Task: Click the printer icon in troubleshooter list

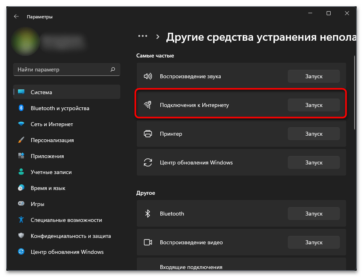Action: click(x=148, y=134)
